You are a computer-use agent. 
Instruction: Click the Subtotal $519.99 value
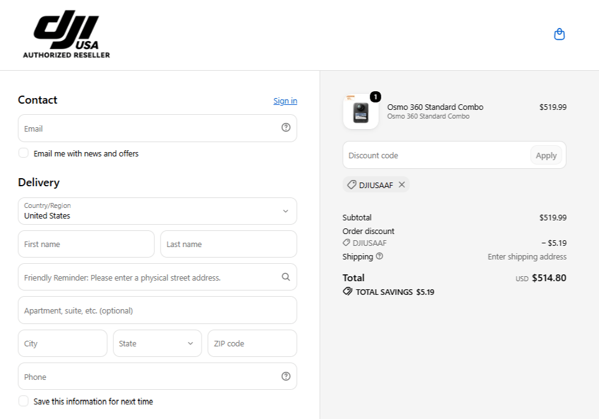[x=553, y=218]
